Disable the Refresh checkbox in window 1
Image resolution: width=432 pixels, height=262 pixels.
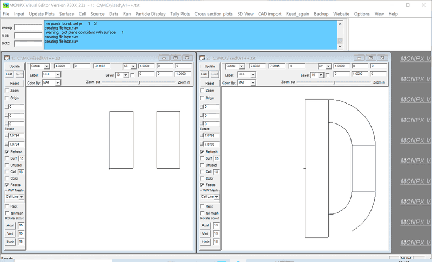[7, 152]
